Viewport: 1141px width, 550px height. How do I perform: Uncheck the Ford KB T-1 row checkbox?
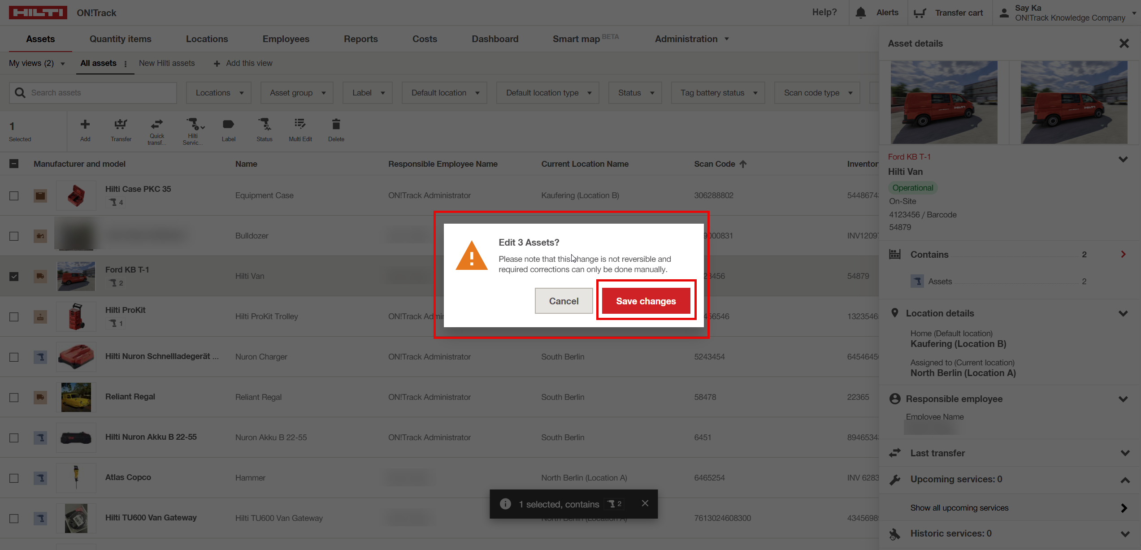(x=14, y=276)
